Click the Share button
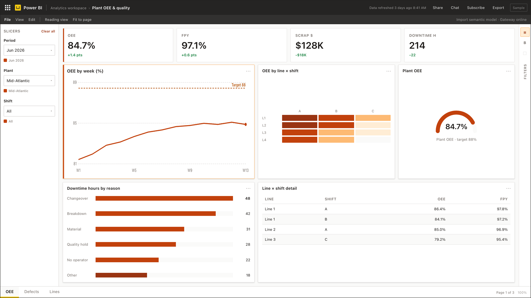 pos(438,8)
